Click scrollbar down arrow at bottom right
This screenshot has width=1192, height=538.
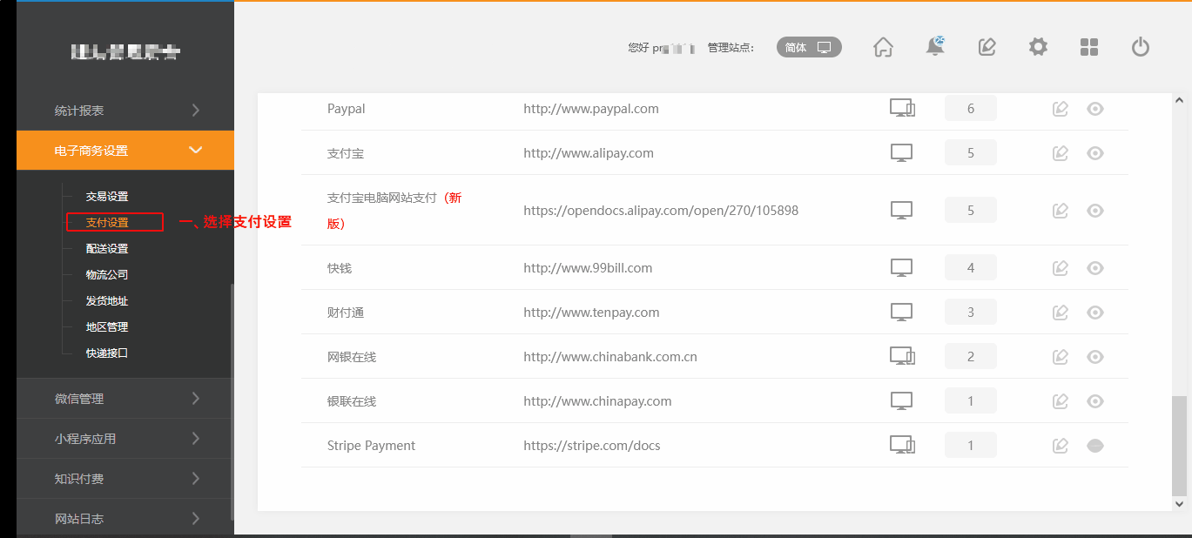point(1180,503)
